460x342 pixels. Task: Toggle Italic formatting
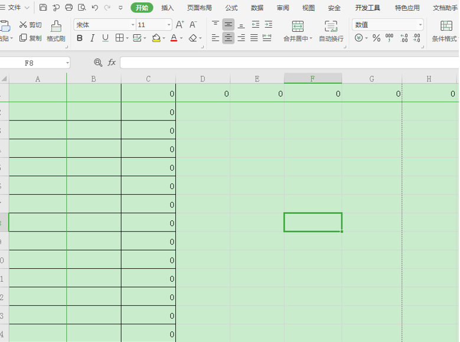pos(92,38)
